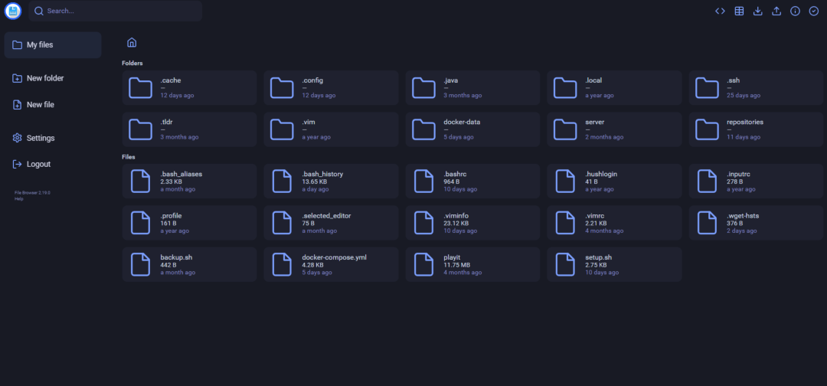The height and width of the screenshot is (386, 827).
Task: Click the setup.sh file name
Action: coord(599,257)
